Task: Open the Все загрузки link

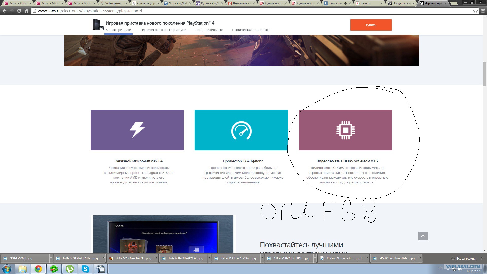Action: pyautogui.click(x=466, y=259)
